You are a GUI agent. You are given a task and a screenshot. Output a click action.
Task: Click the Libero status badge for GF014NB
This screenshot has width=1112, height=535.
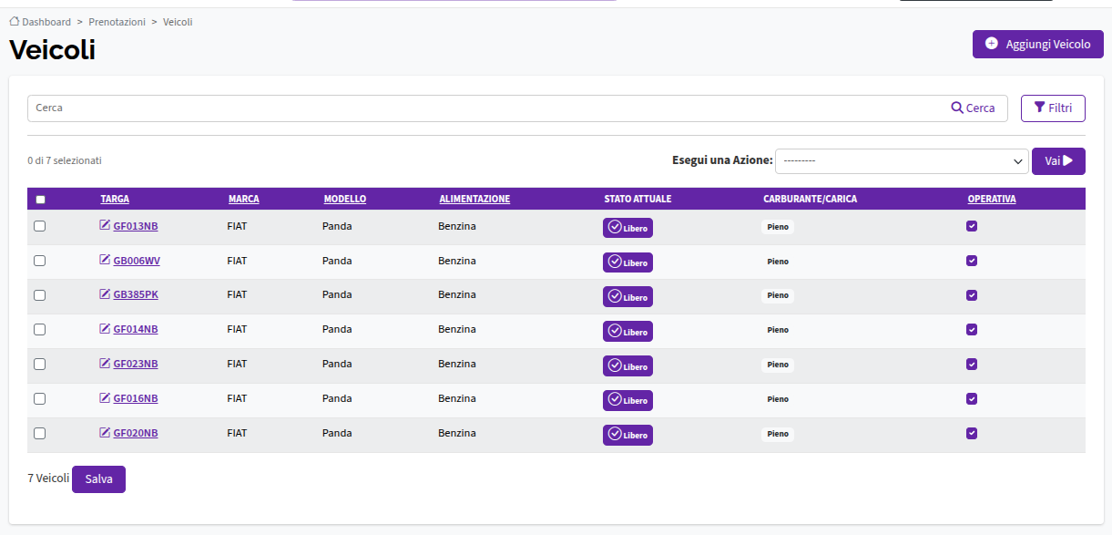pos(627,332)
